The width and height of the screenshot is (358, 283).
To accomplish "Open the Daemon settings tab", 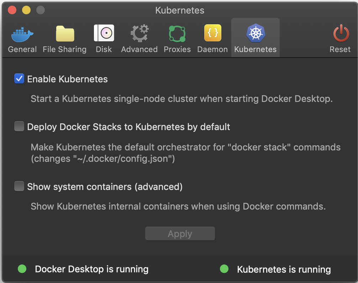I will 212,37.
